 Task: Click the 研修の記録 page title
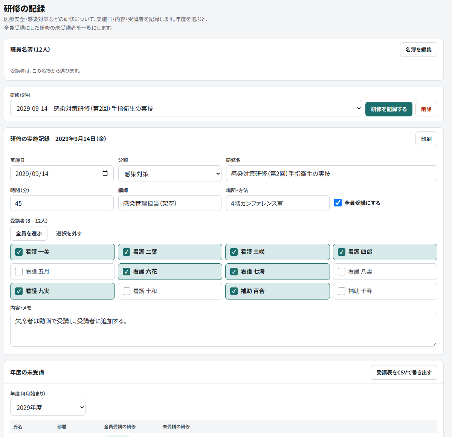click(x=24, y=8)
